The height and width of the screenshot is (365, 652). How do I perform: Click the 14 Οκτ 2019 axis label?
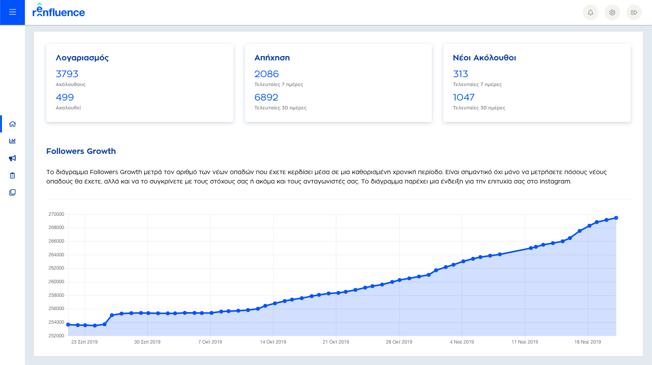273,342
